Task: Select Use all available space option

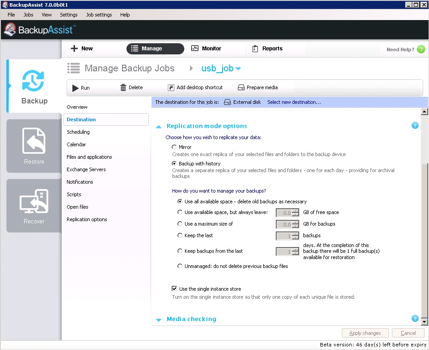Action: tap(180, 201)
